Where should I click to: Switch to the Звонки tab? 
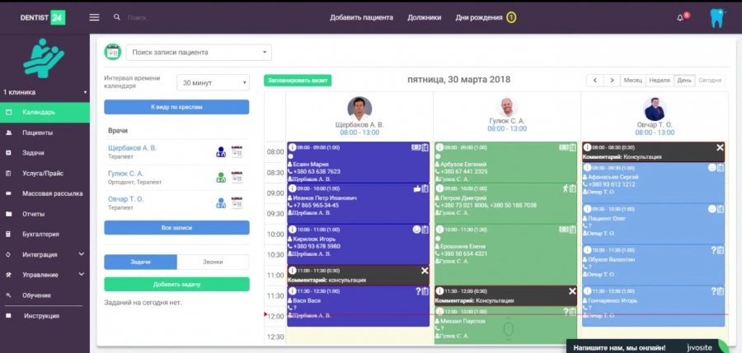[x=213, y=262]
